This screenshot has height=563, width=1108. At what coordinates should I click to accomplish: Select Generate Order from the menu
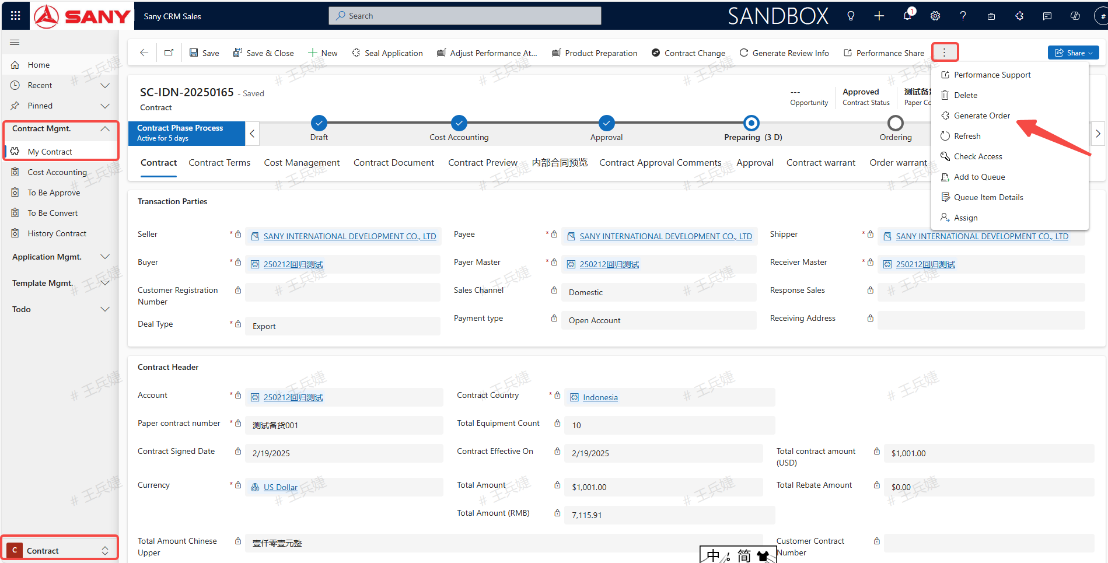[x=981, y=115]
